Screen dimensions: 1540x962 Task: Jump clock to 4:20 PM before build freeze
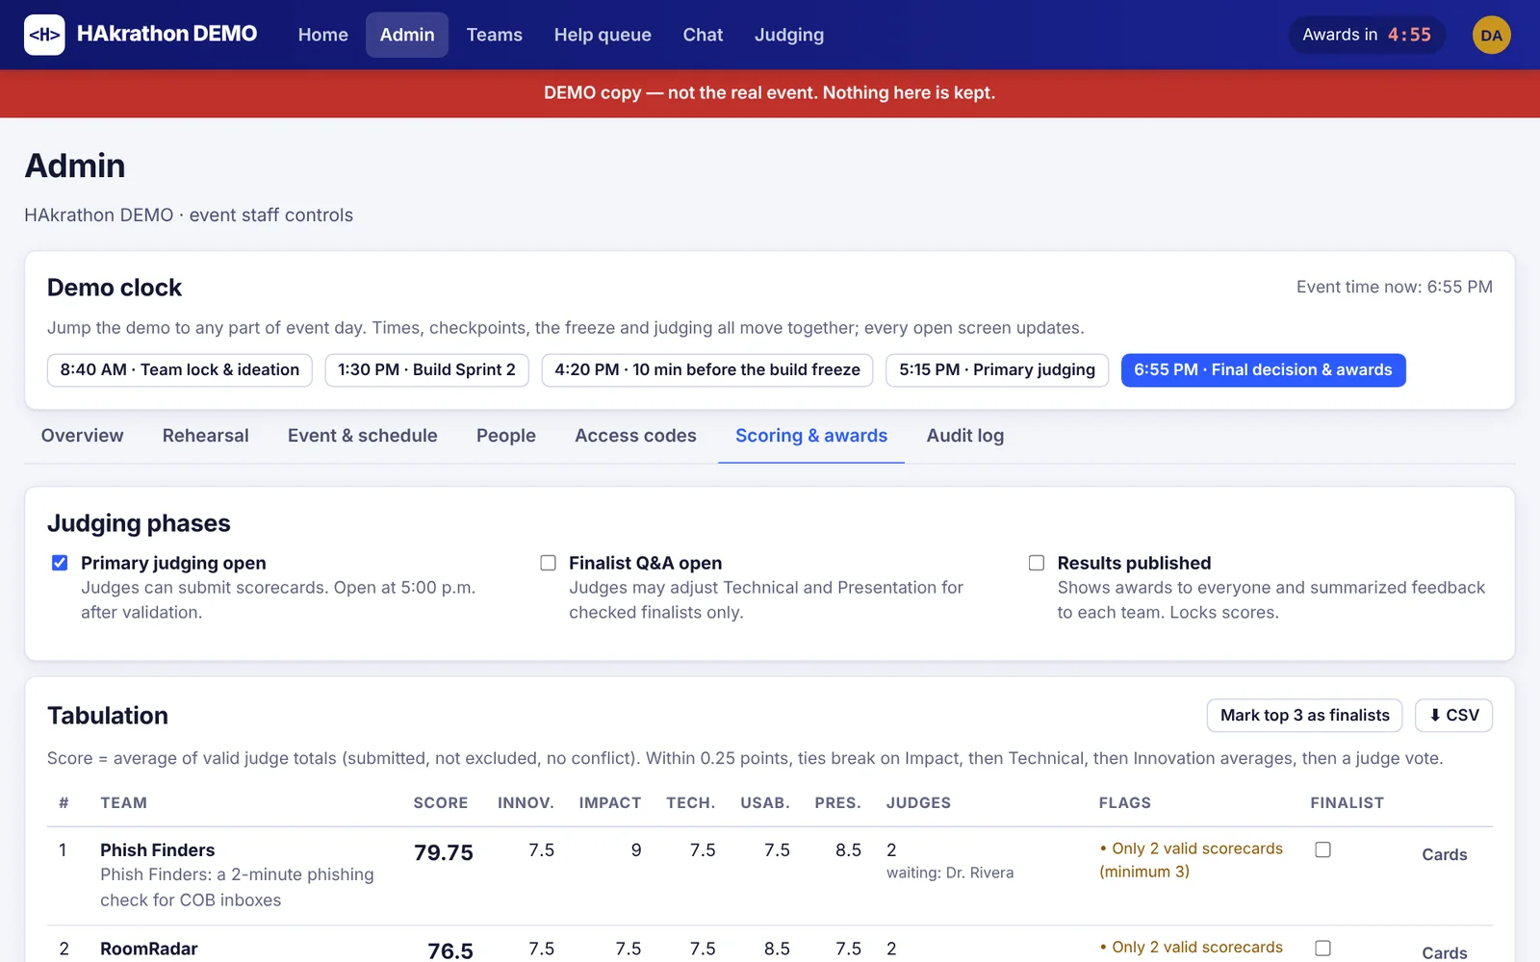click(x=707, y=370)
